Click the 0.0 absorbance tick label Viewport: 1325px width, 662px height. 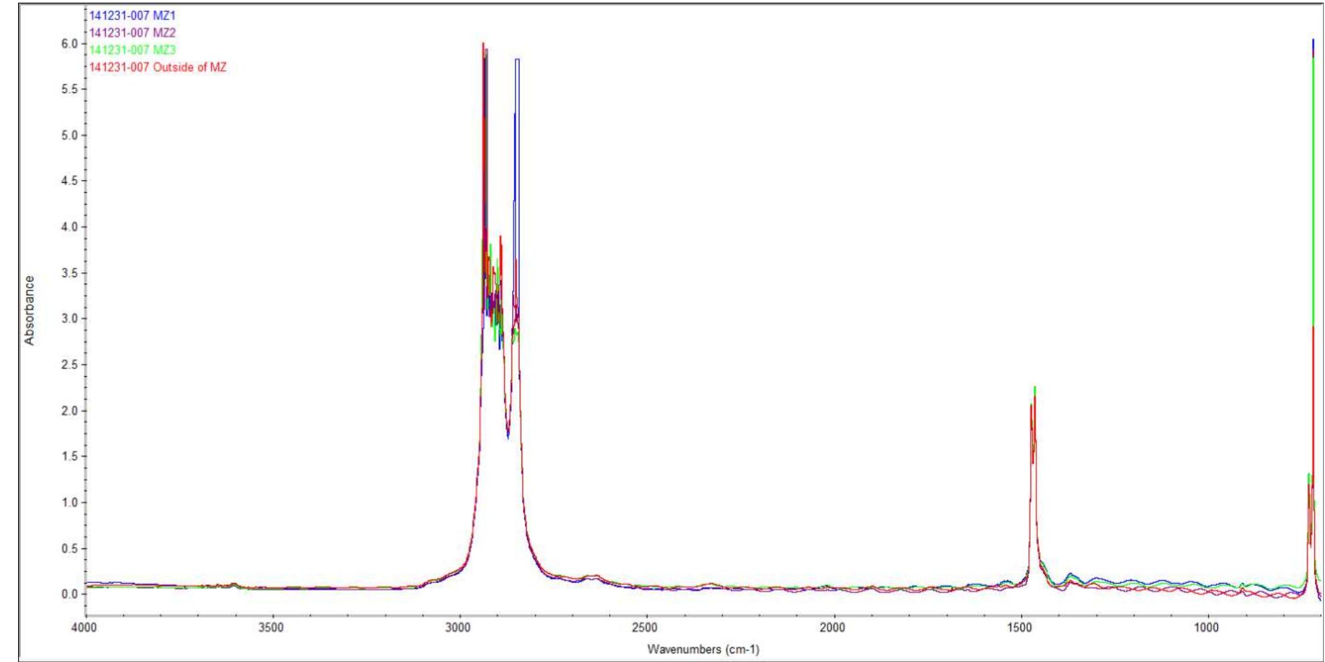click(x=70, y=594)
